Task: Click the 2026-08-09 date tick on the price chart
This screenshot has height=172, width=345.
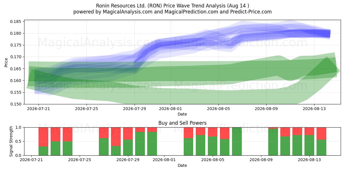Action: [x=266, y=109]
